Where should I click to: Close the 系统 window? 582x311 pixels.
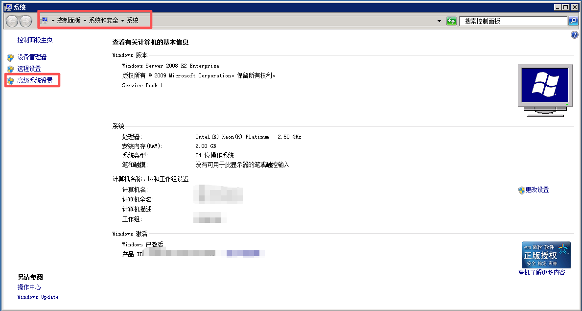pyautogui.click(x=574, y=7)
